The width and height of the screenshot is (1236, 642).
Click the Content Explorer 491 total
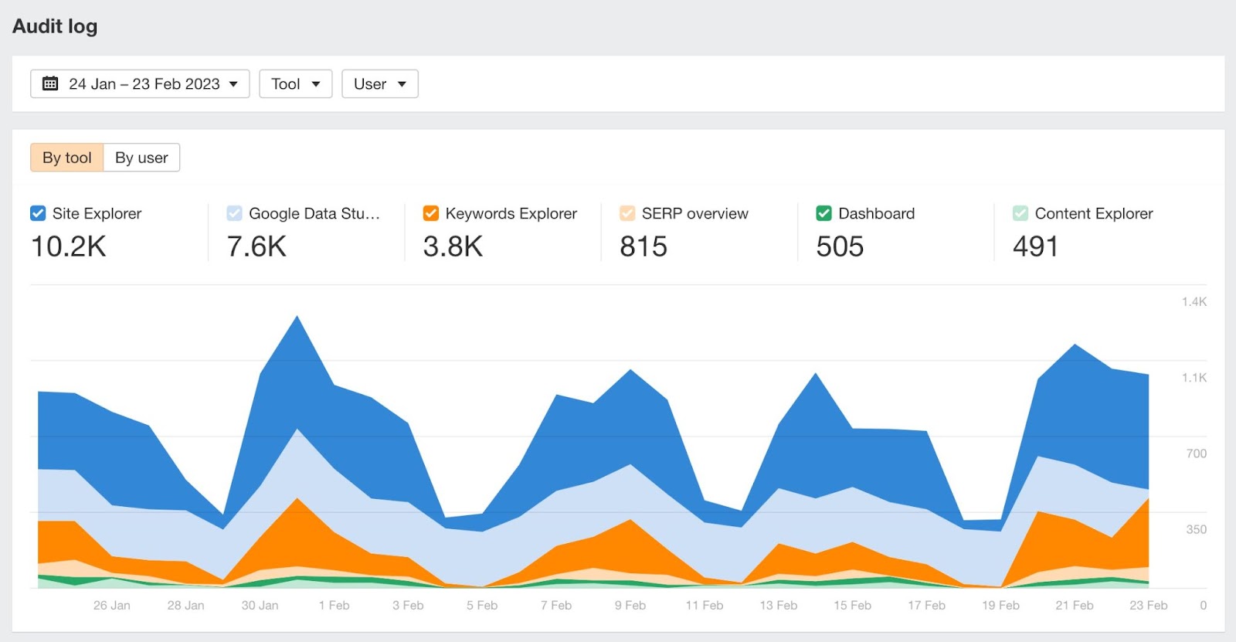[1035, 246]
